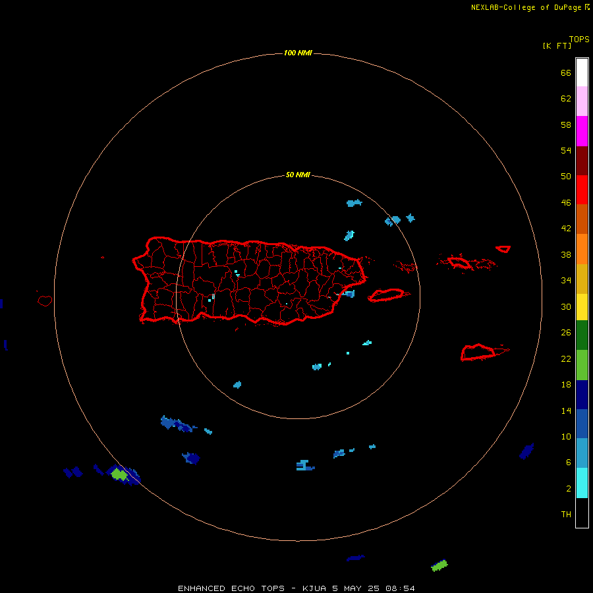593x593 pixels.
Task: Click the "46" legend value
Action: 566,203
